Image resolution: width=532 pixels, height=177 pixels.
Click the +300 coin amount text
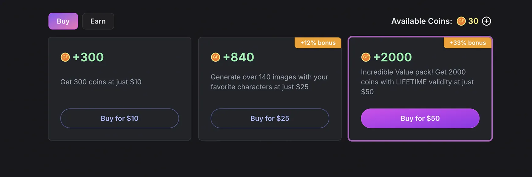(88, 57)
